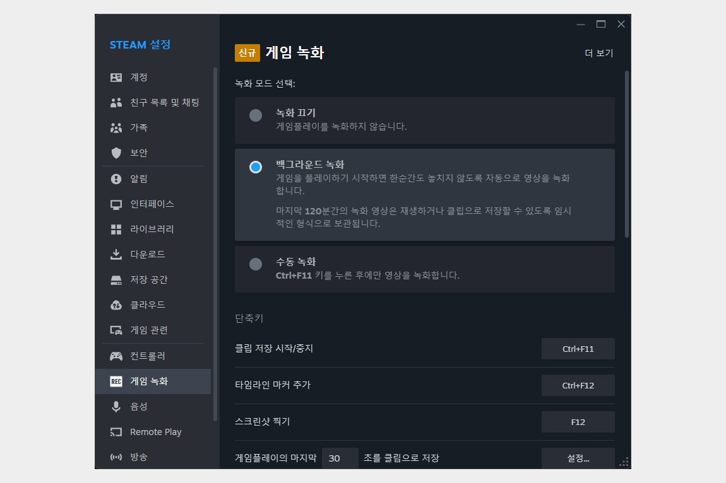The width and height of the screenshot is (726, 483).
Task: Go to Remote Play settings
Action: pos(153,432)
